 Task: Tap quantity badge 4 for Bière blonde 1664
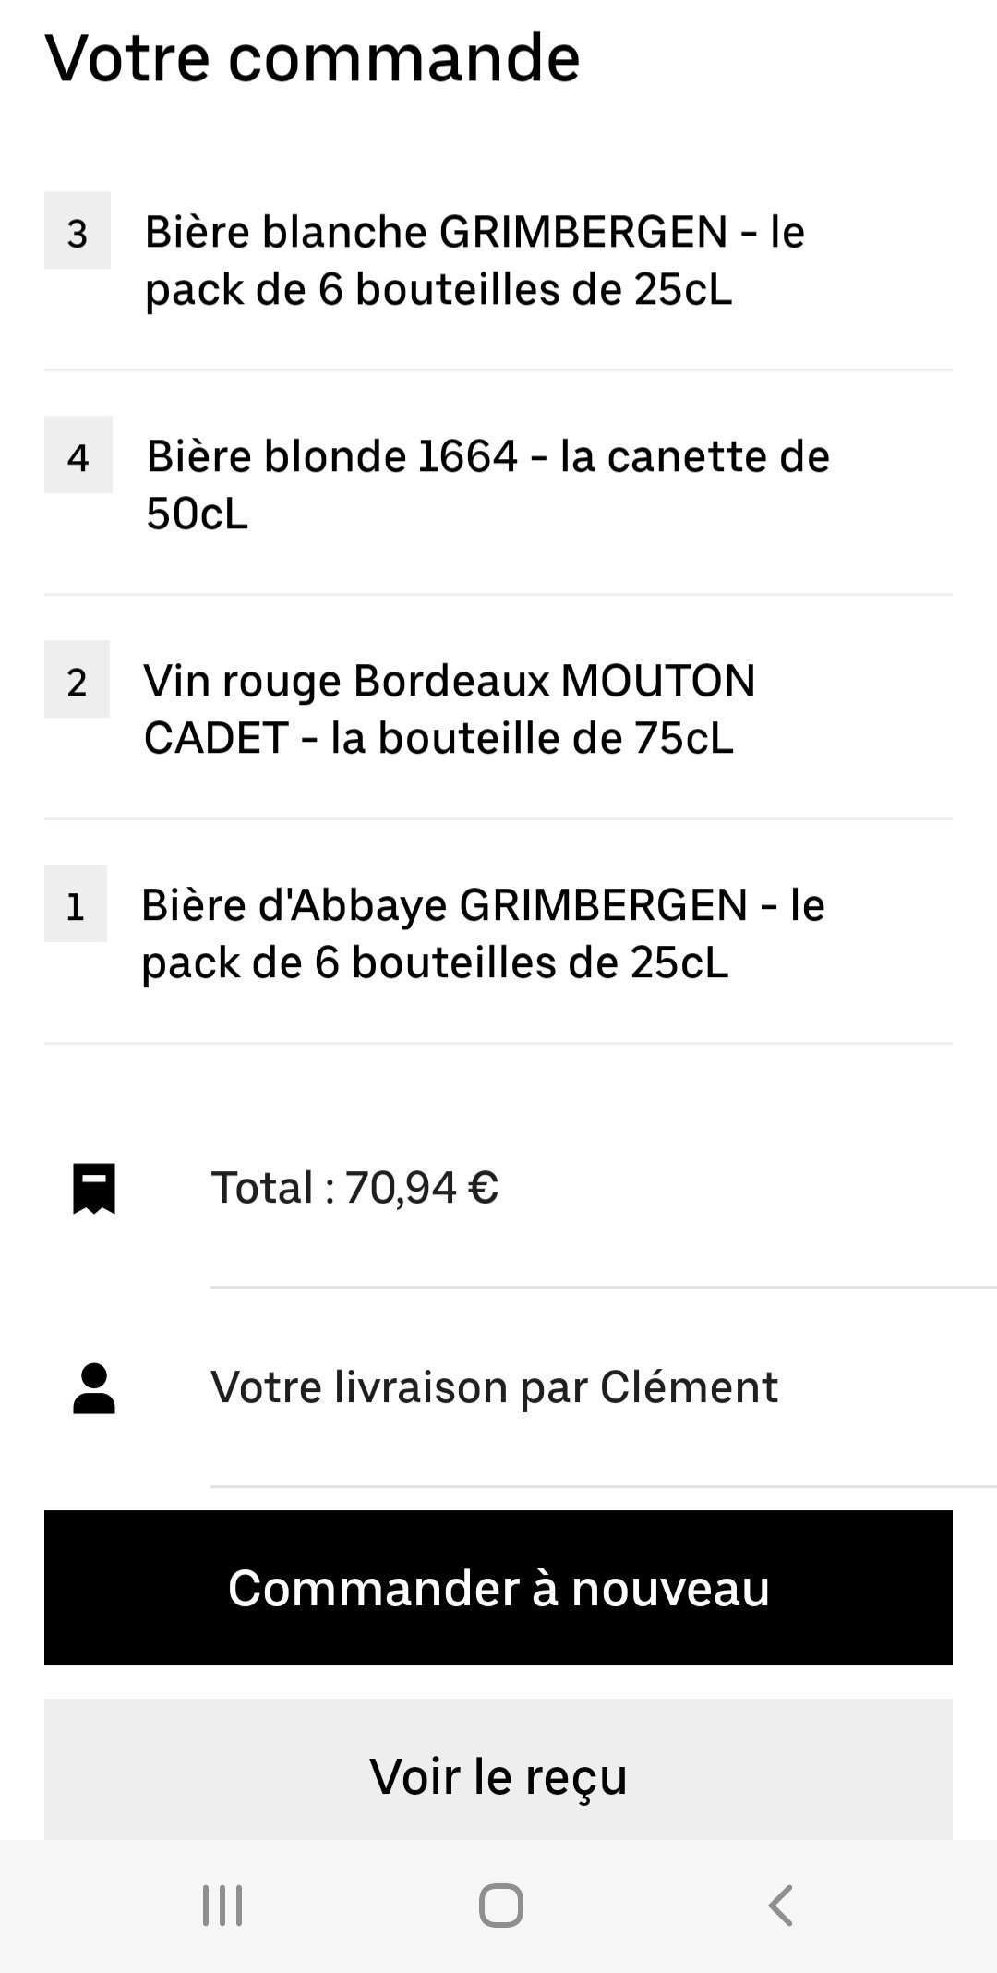click(x=78, y=455)
